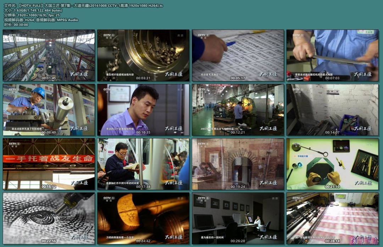The width and height of the screenshot is (383, 247).
Task: Select the thumbnail timestamped 00:17:38
Action: [143, 164]
